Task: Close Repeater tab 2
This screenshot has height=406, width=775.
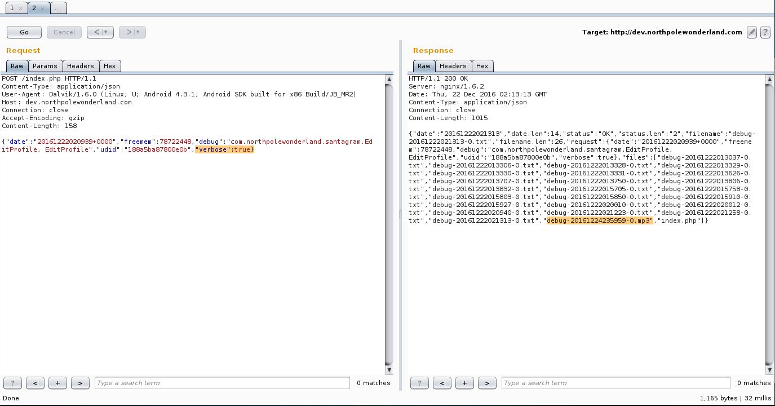Action: (43, 8)
